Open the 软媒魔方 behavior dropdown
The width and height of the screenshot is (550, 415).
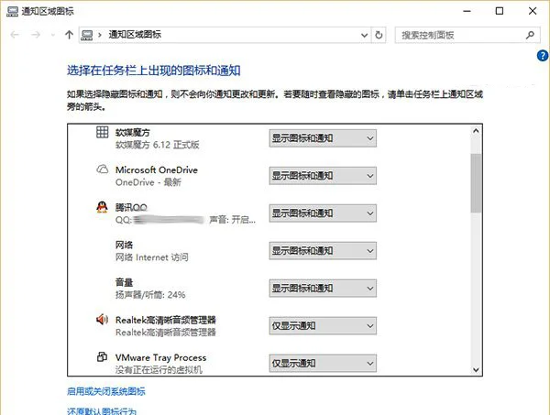click(x=323, y=138)
